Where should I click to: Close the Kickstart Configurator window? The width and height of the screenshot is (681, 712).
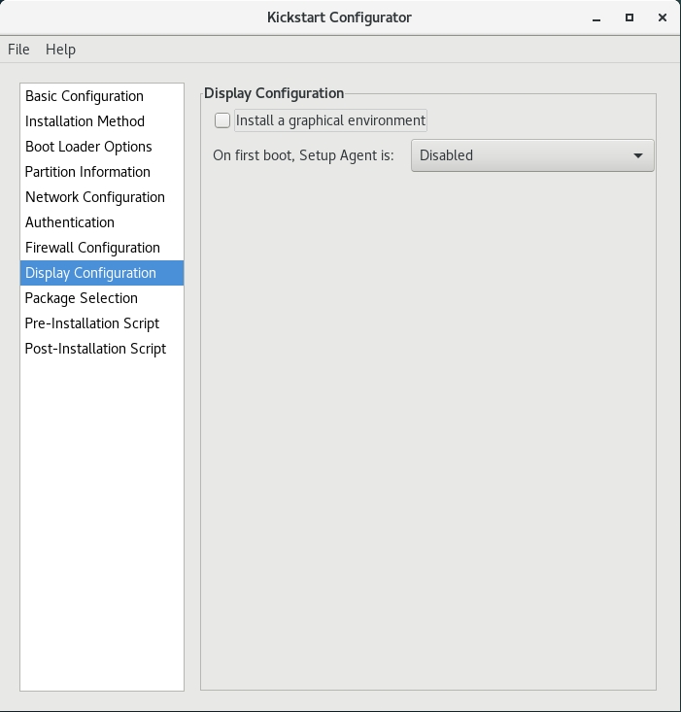point(663,17)
